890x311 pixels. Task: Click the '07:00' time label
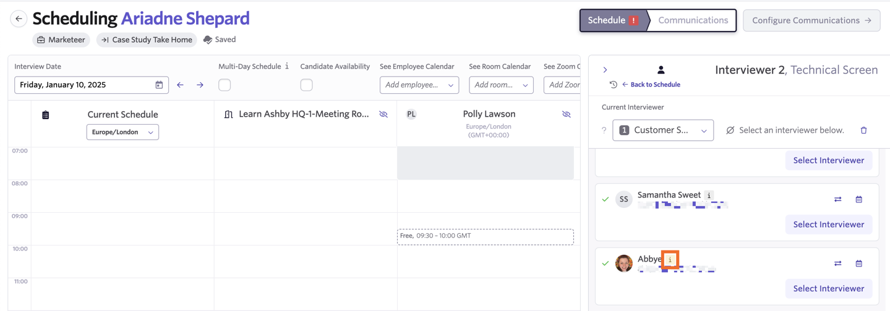coord(20,151)
